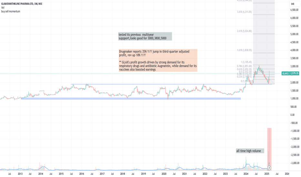Click the 2013 label on time axis

coord(20,174)
